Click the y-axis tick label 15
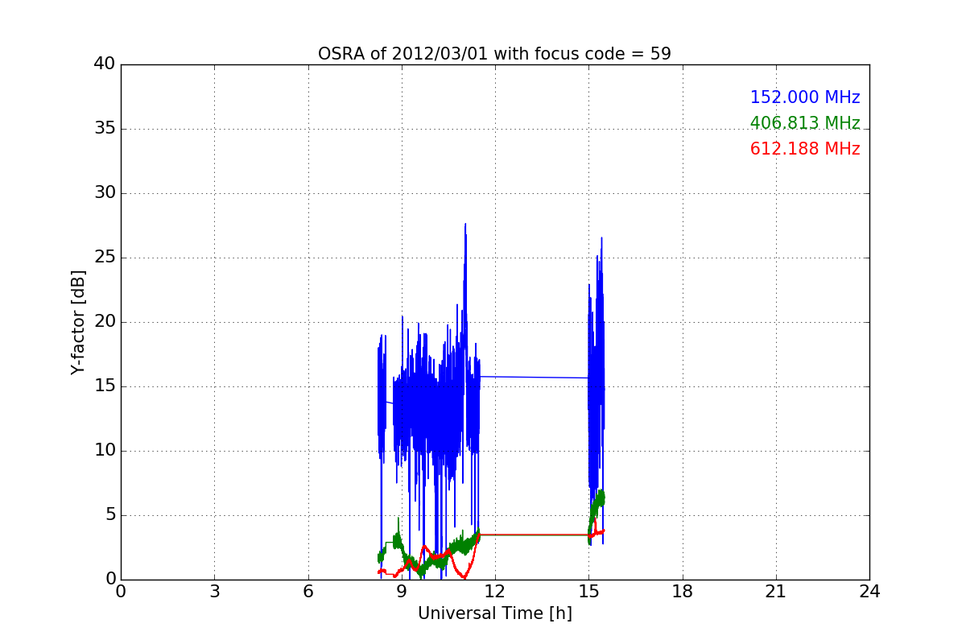The height and width of the screenshot is (644, 966). tap(105, 386)
